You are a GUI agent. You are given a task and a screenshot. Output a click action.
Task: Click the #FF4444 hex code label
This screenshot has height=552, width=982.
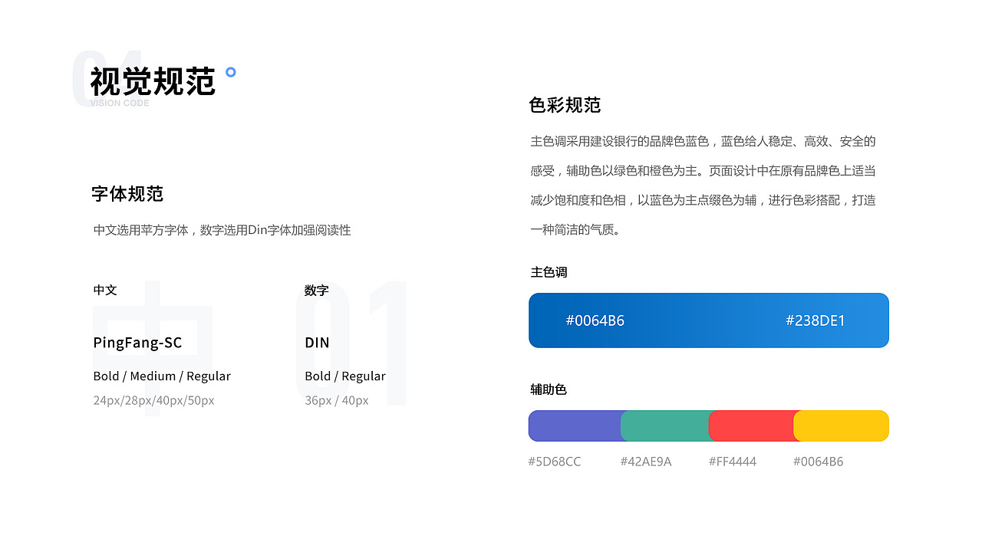click(732, 461)
